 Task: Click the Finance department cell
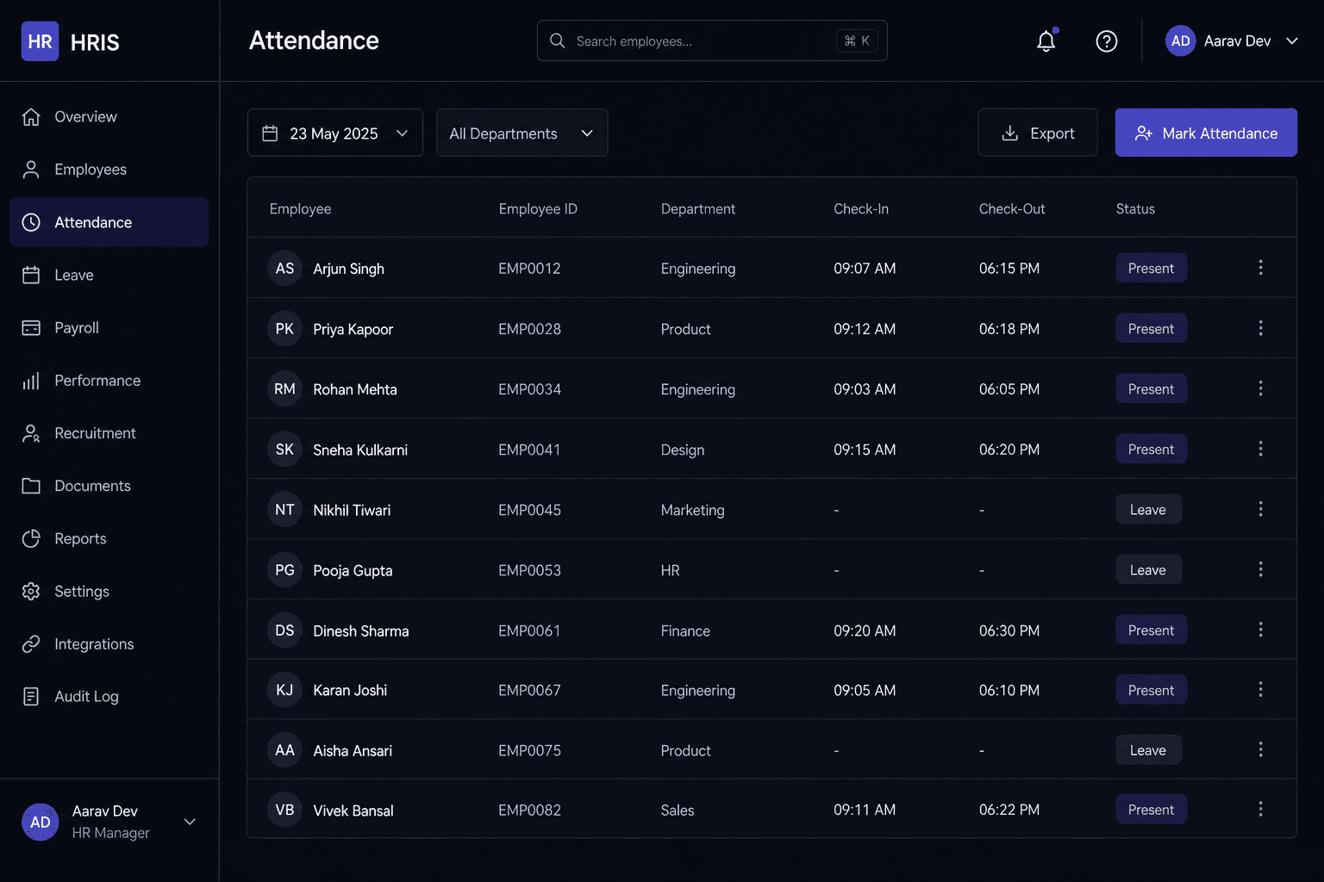pyautogui.click(x=685, y=630)
